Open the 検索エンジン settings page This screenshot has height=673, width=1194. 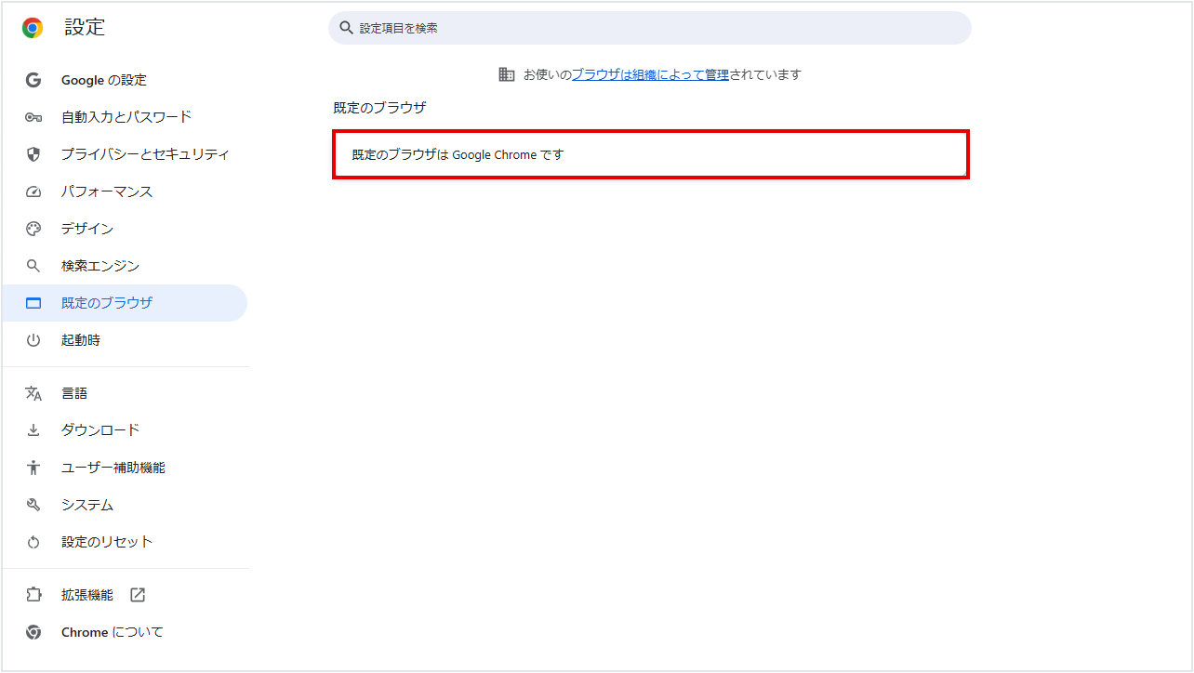click(x=100, y=266)
